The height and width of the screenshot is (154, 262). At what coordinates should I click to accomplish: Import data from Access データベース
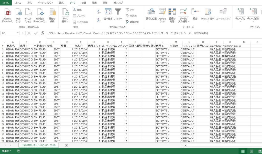click(x=7, y=15)
